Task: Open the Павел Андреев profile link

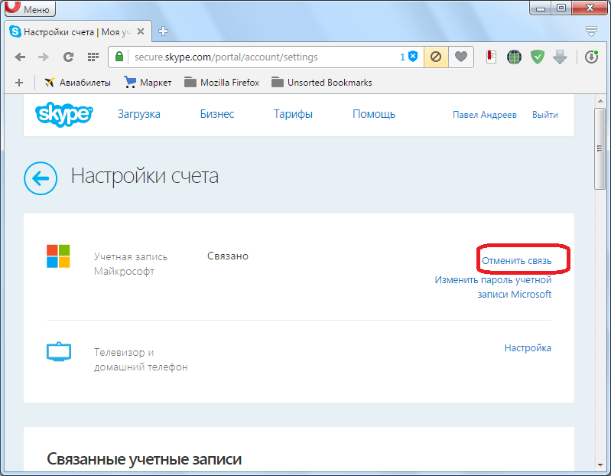Action: [485, 115]
